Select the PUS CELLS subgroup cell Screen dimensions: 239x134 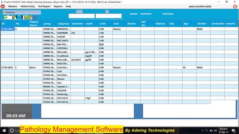coord(63,98)
